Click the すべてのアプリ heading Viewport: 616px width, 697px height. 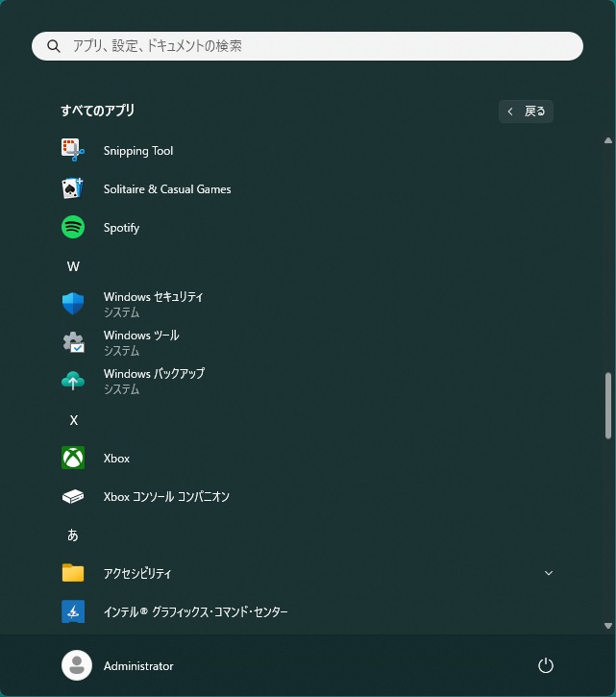click(98, 111)
